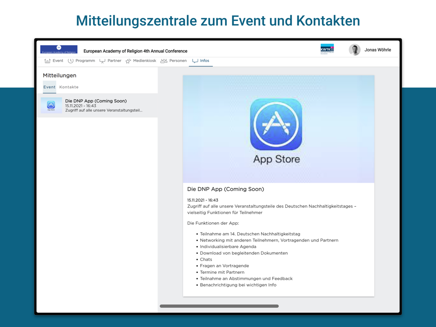Image resolution: width=436 pixels, height=327 pixels.
Task: Click the page title Mitteilungszentrale zum Event
Action: tap(218, 20)
